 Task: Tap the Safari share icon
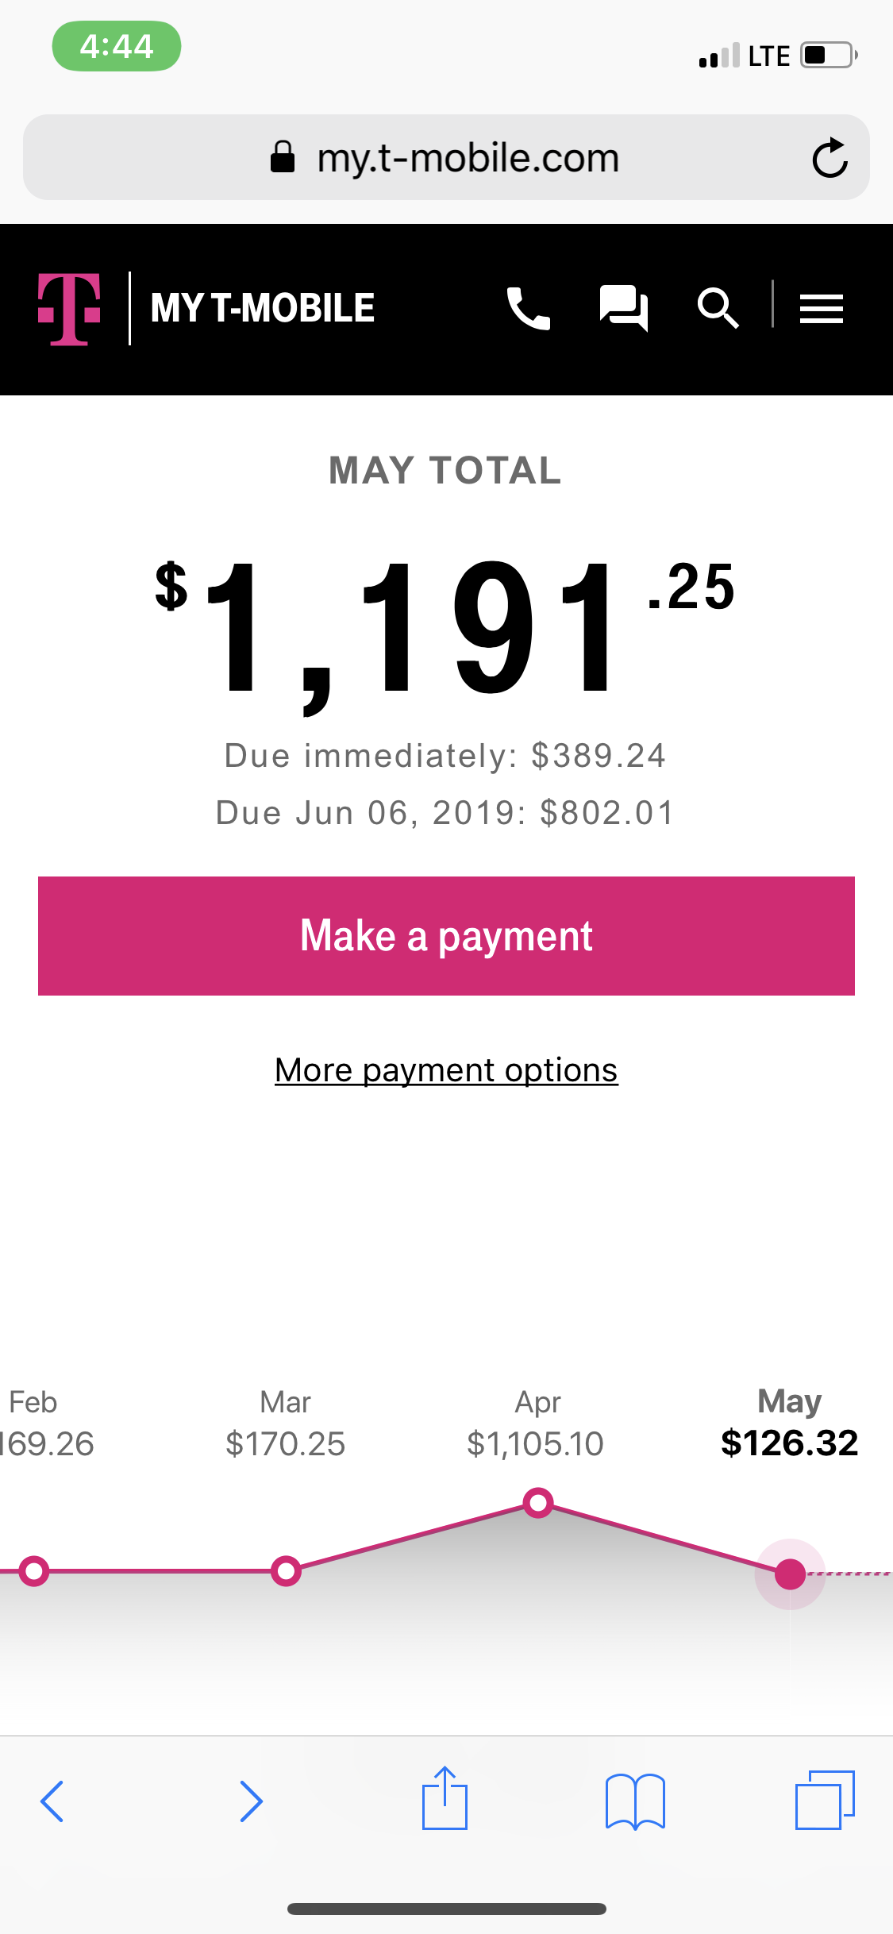click(x=445, y=1799)
